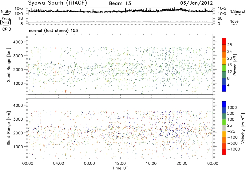The width and height of the screenshot is (246, 170).
Task: Click the '-1000' Velocity colorbar tick
Action: click(234, 149)
